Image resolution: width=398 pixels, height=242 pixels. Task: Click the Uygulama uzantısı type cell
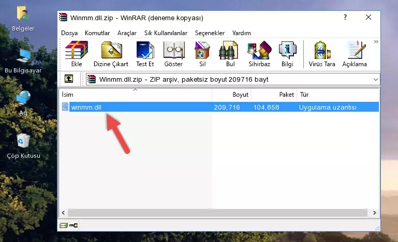pos(328,108)
